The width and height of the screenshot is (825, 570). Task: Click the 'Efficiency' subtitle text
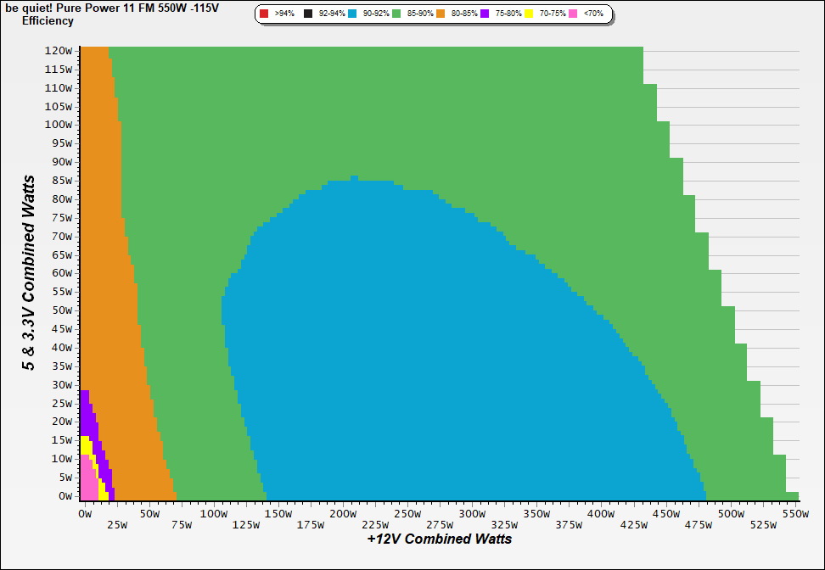point(48,20)
